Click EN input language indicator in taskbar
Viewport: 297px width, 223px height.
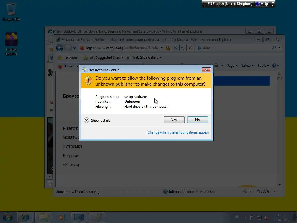(237, 217)
